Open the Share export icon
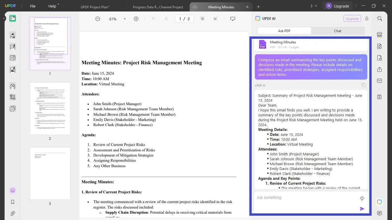 379,69
